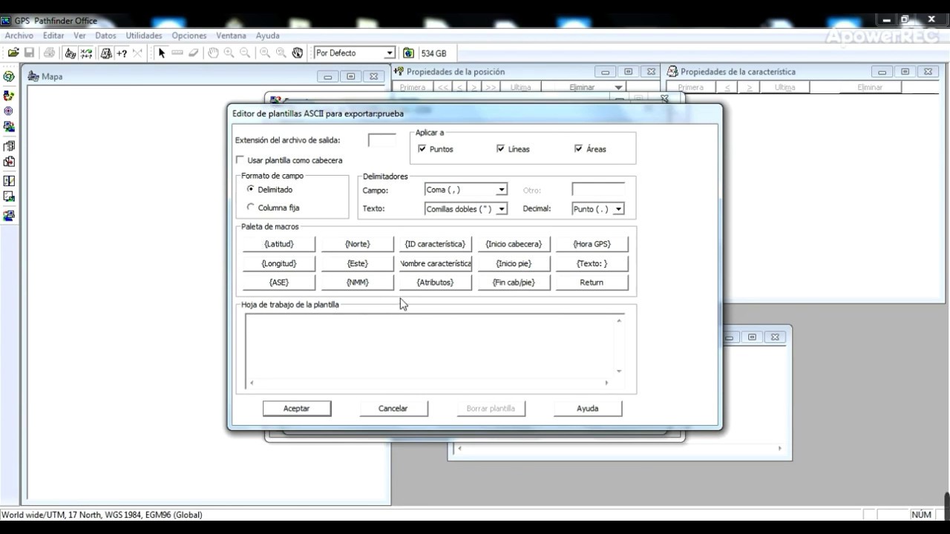Insert the {Inicio cabecera} macro

[514, 244]
